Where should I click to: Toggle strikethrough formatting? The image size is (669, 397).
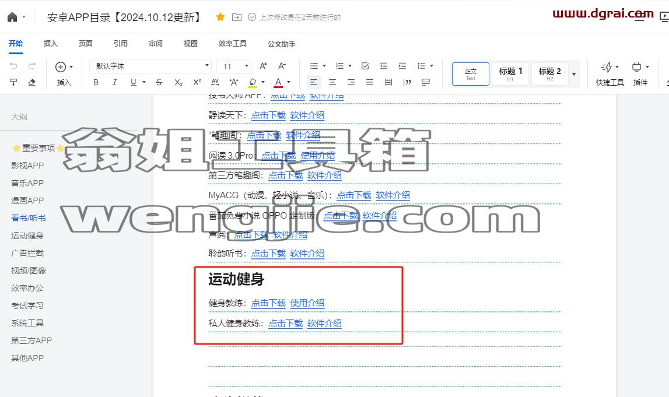click(x=159, y=82)
